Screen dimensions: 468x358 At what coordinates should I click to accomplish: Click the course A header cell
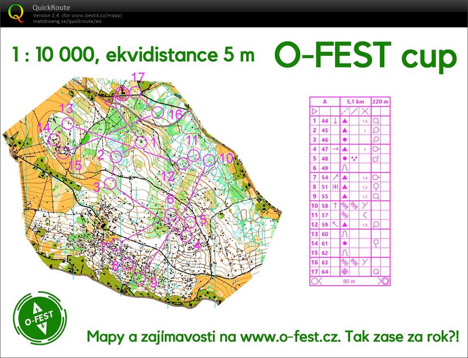tap(324, 101)
